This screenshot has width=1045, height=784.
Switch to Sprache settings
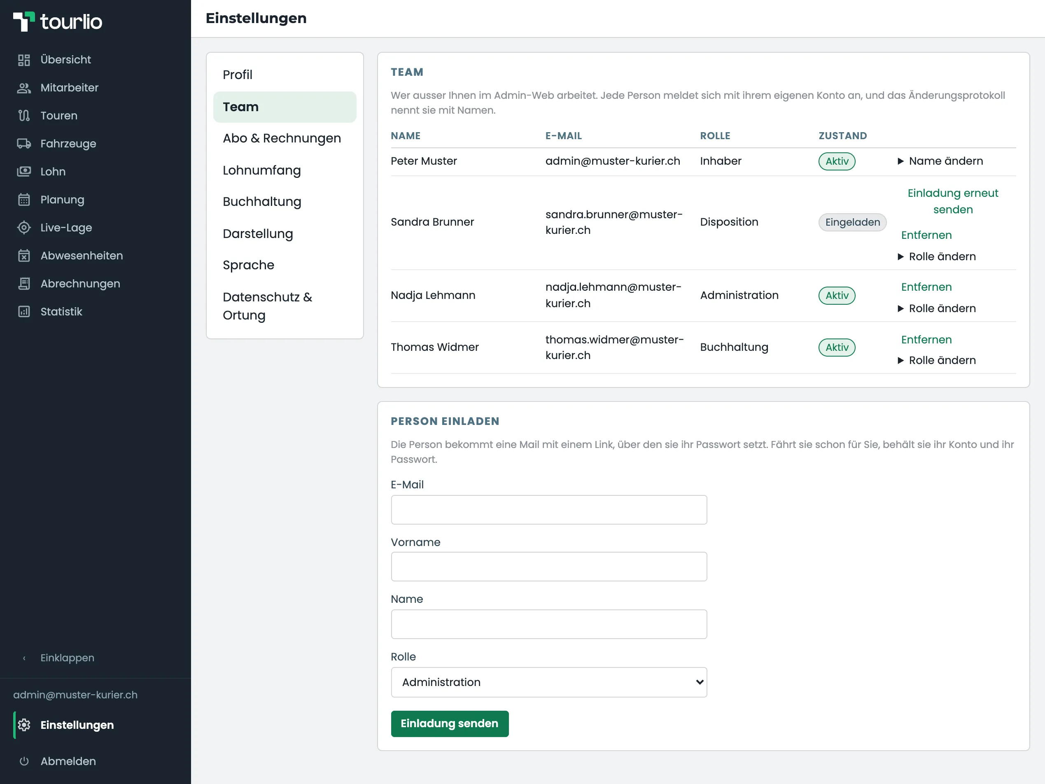(x=285, y=265)
